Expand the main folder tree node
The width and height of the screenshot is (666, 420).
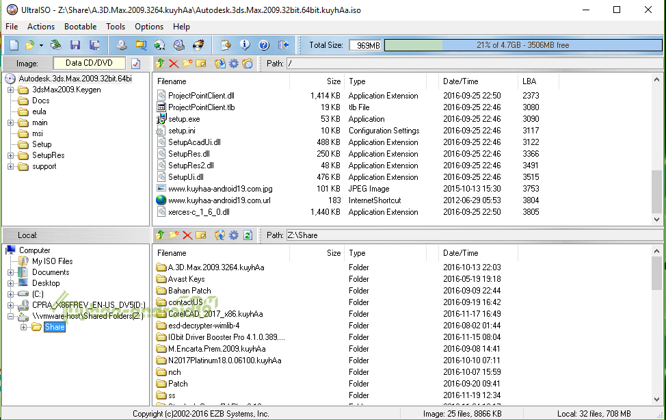(11, 122)
